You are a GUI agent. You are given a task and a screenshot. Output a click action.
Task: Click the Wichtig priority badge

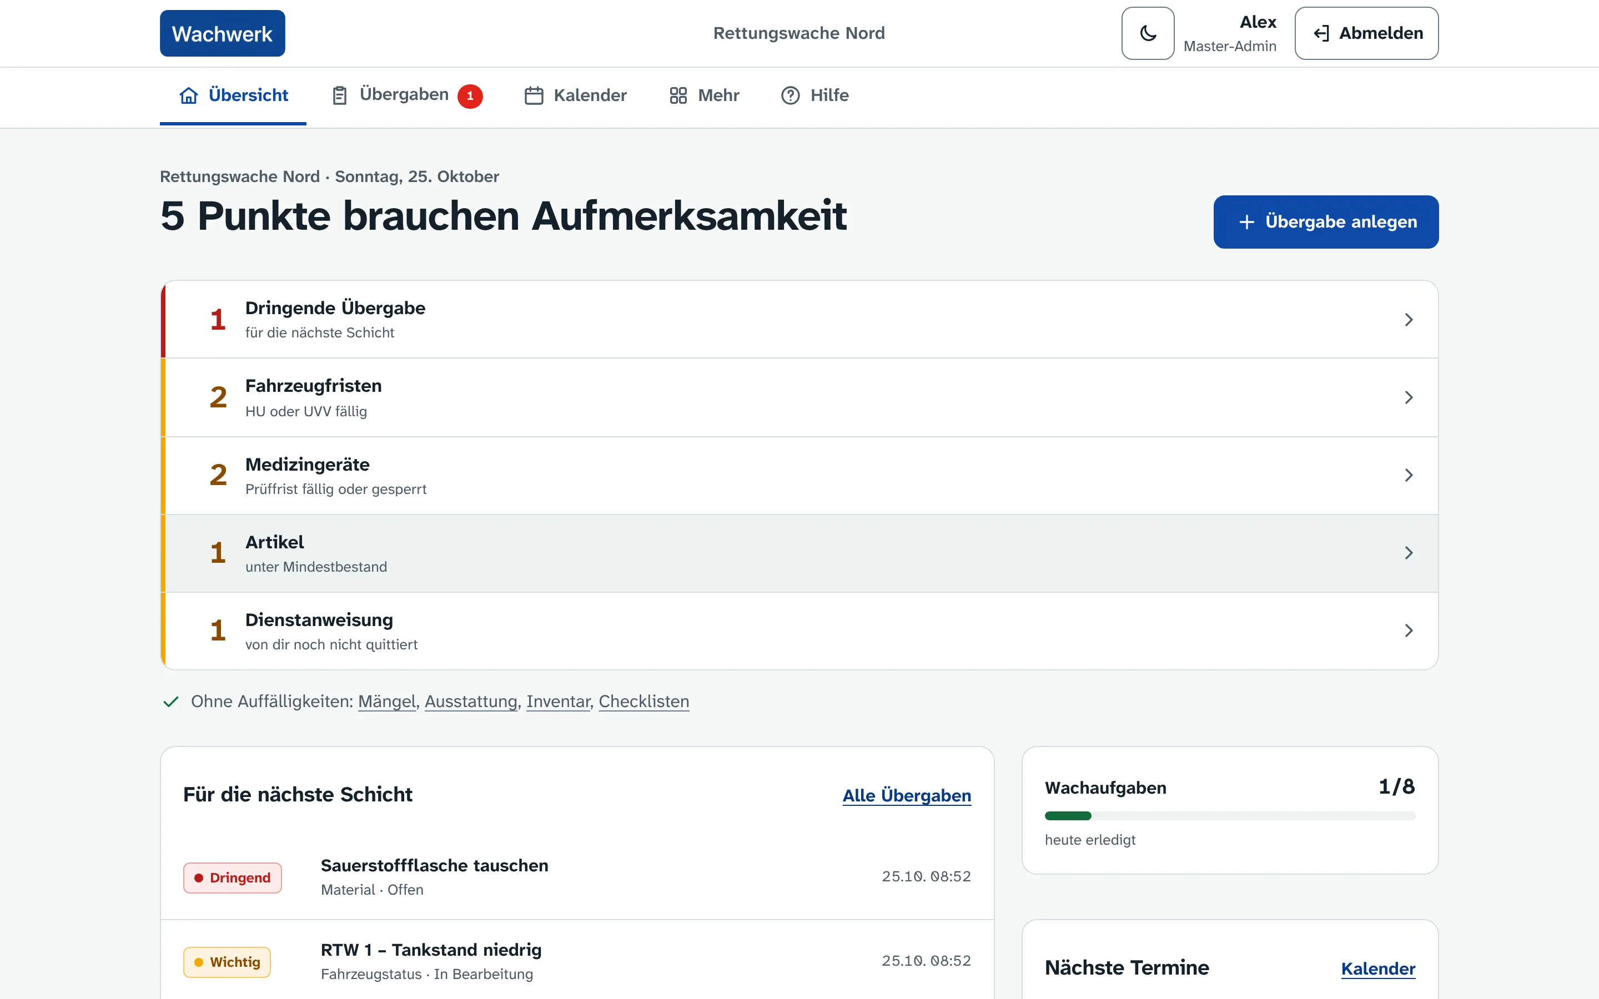point(227,962)
